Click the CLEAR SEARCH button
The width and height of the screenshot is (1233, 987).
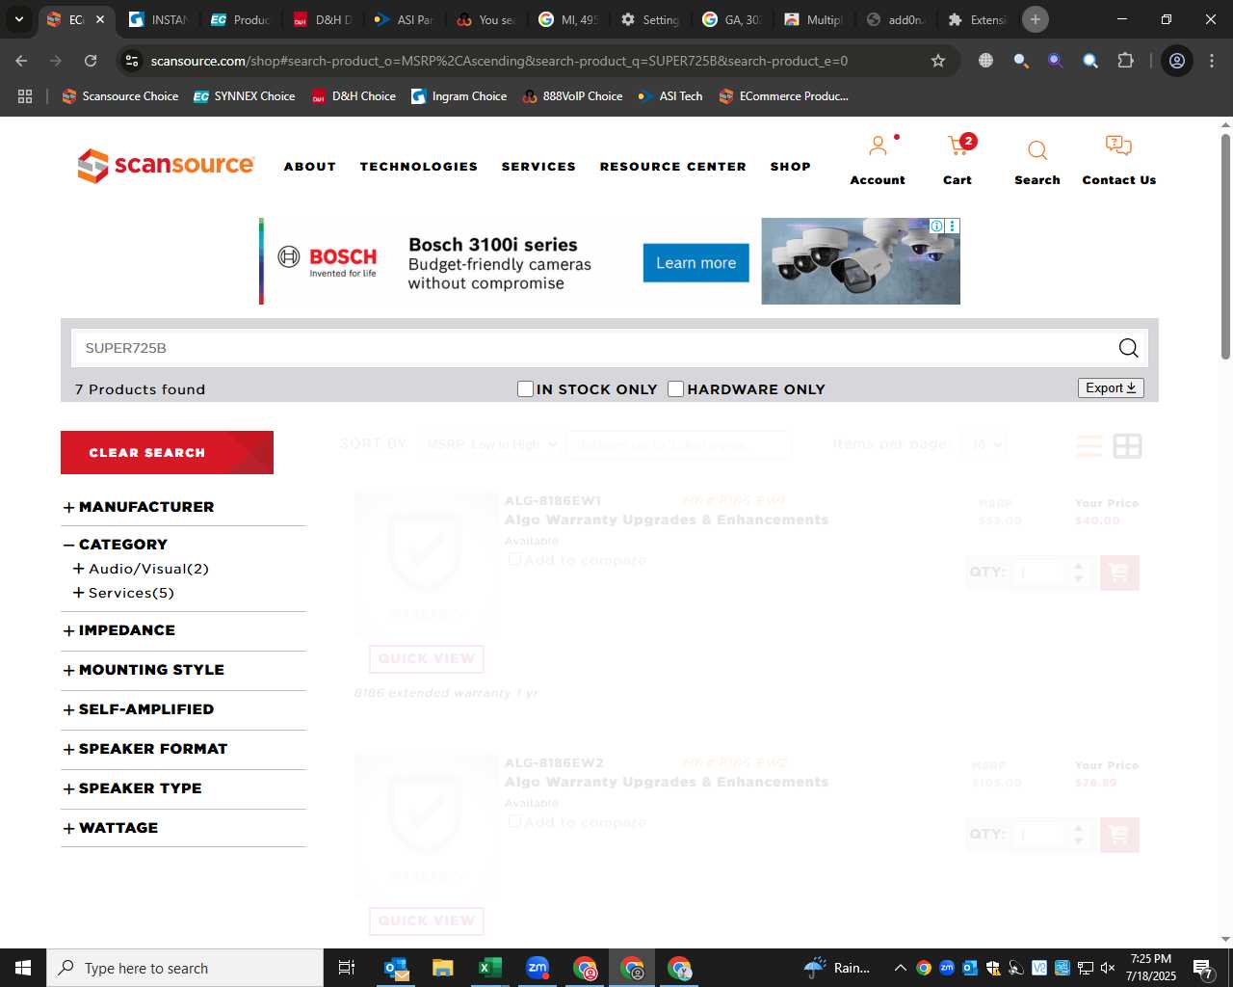[167, 452]
